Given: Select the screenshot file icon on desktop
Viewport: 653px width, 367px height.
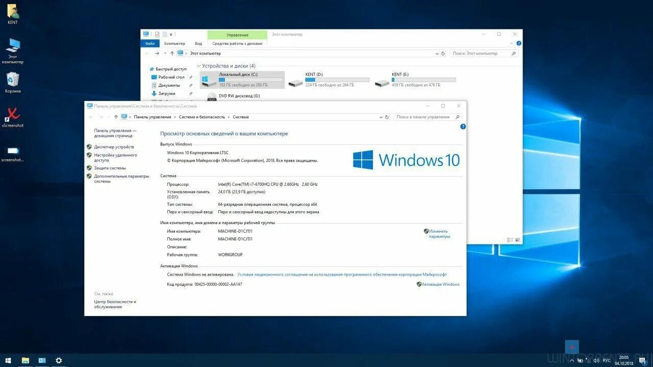Looking at the screenshot, I should [x=13, y=153].
